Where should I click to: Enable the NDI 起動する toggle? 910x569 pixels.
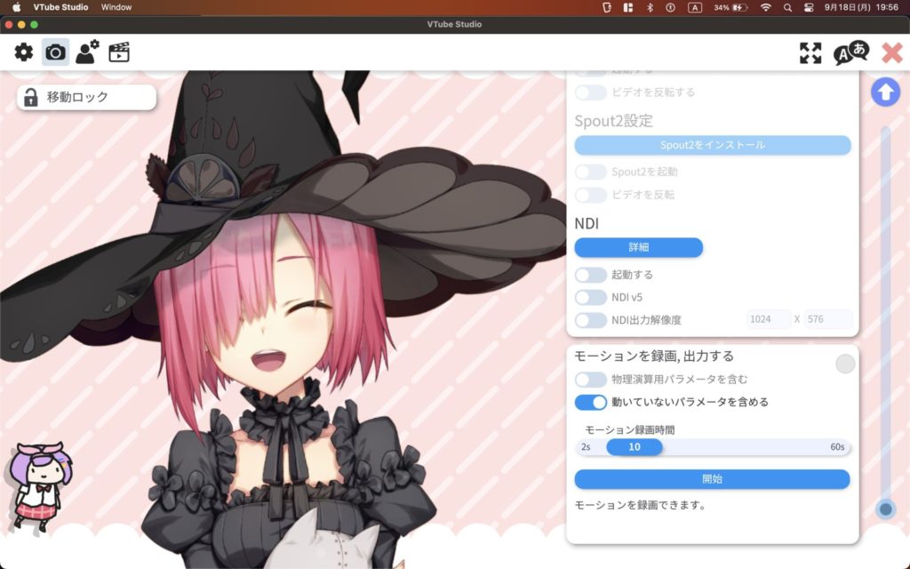click(590, 275)
